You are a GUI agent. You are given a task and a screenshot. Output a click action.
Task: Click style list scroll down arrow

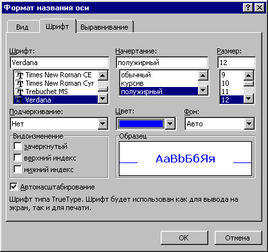202,90
